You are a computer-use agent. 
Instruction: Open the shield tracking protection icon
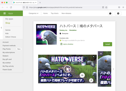[x=24, y=7]
